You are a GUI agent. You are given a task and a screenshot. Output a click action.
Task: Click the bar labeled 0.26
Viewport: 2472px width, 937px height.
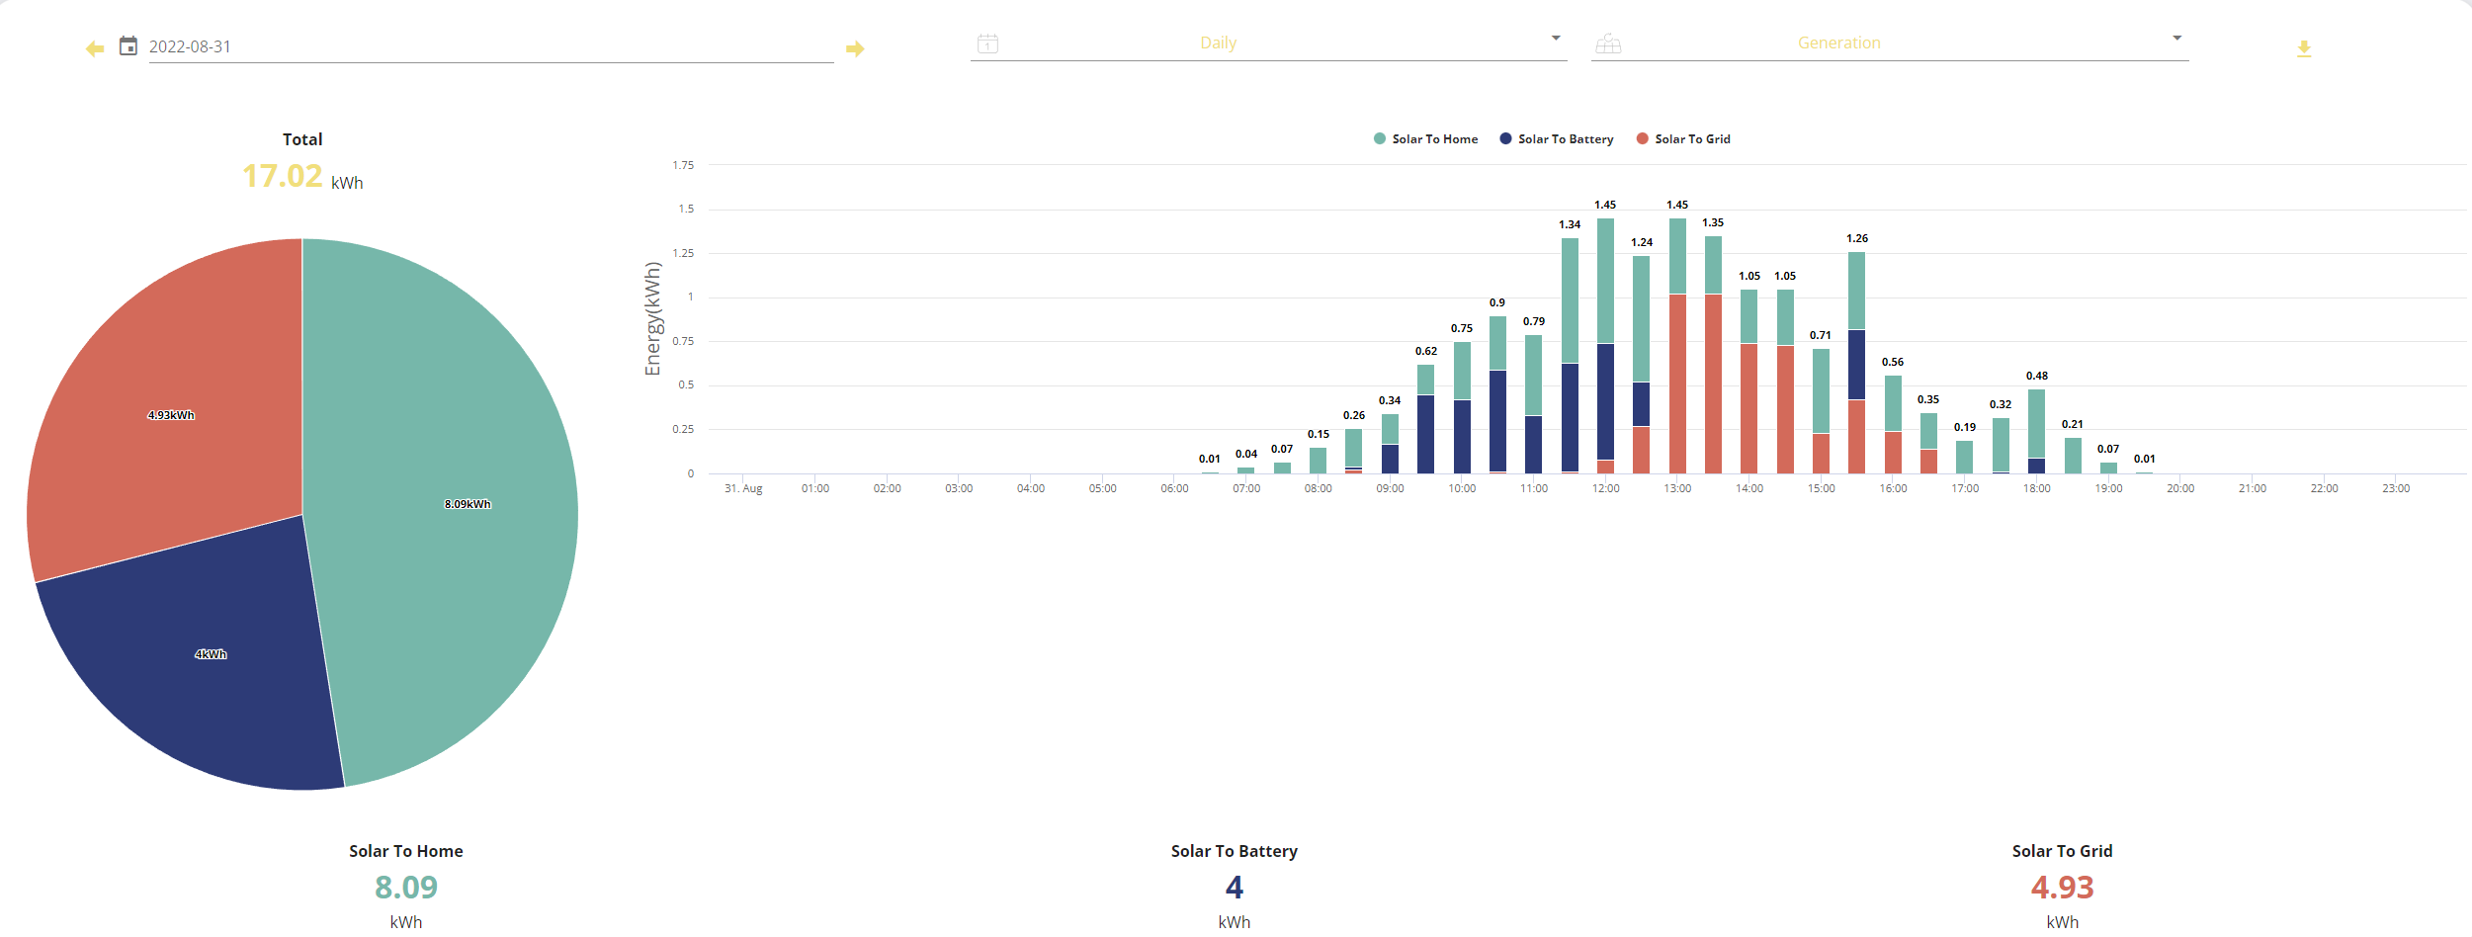pos(1354,451)
